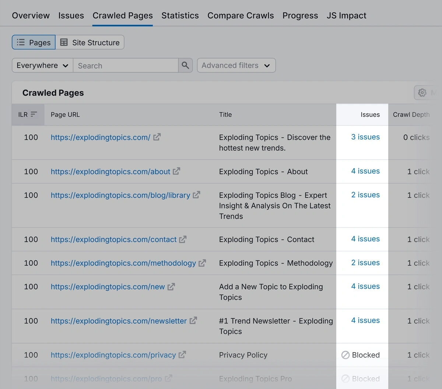
Task: Click the Blocked icon in Privacy Policy row
Action: pyautogui.click(x=345, y=355)
